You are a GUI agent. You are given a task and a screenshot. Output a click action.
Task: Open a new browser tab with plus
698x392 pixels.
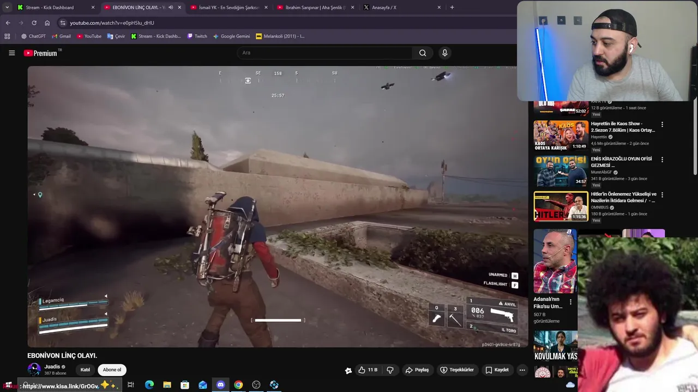[452, 8]
